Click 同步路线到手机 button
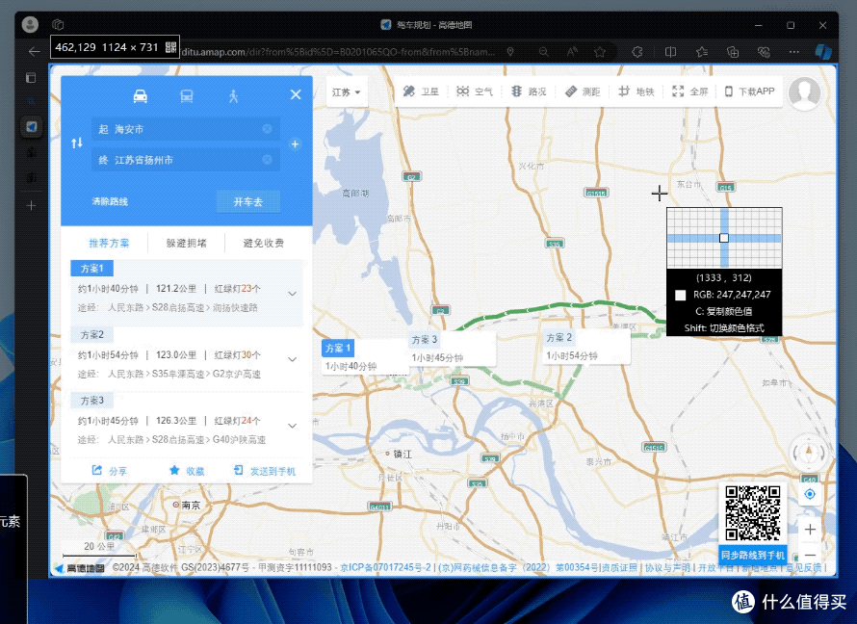857x624 pixels. coord(753,555)
